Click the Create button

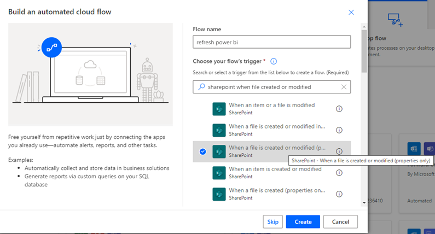click(303, 221)
